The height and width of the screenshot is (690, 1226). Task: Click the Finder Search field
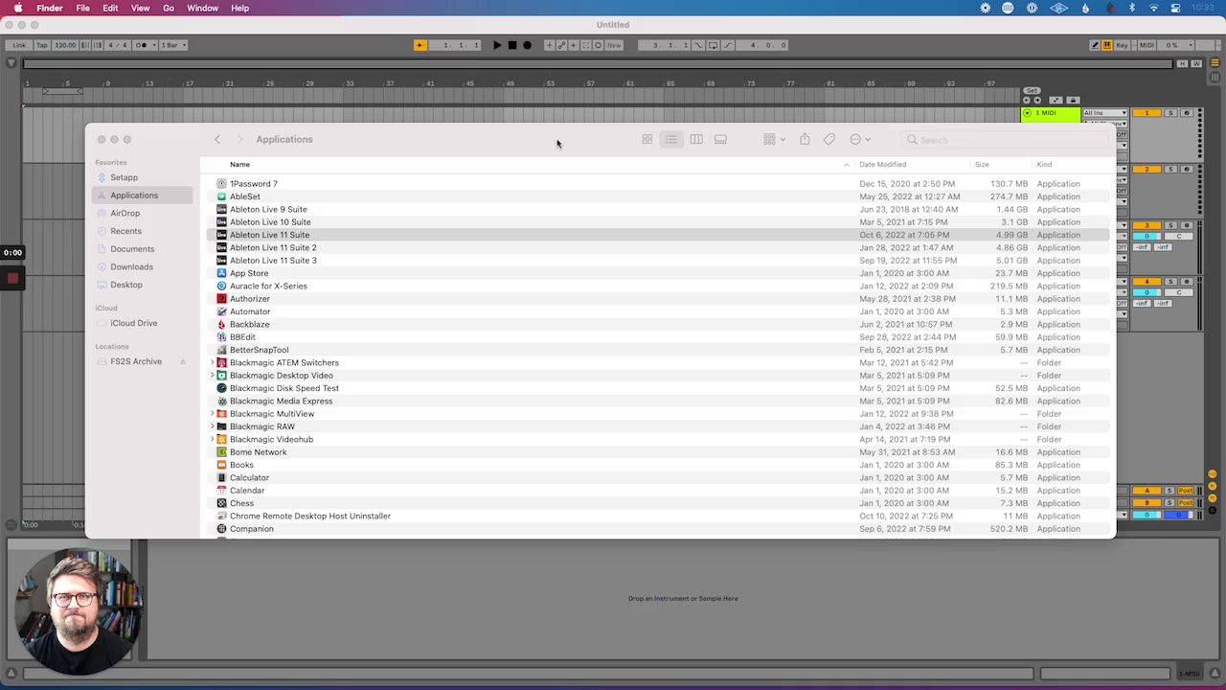[x=1004, y=140]
